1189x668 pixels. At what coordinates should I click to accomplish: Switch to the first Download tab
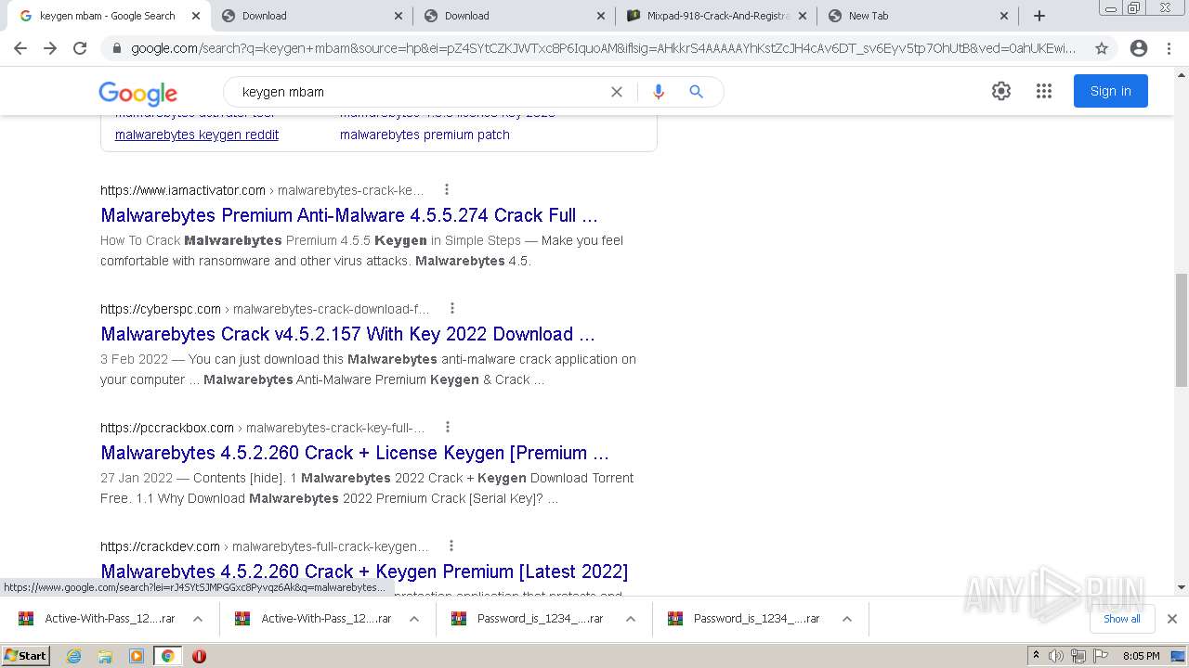pos(311,16)
